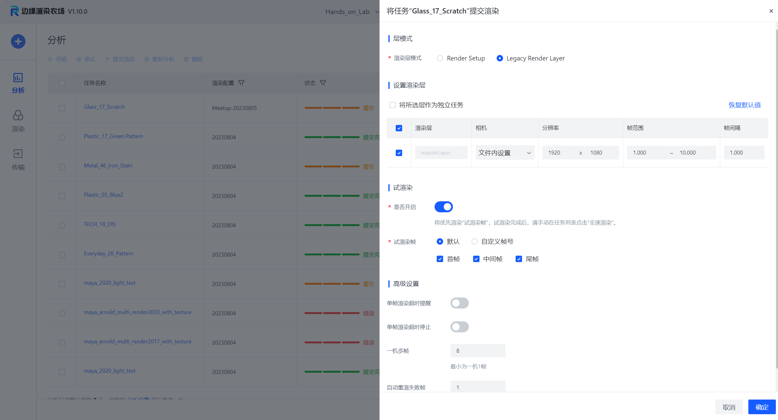
Task: Click the 渲染配置 column filter icon
Action: 241,83
